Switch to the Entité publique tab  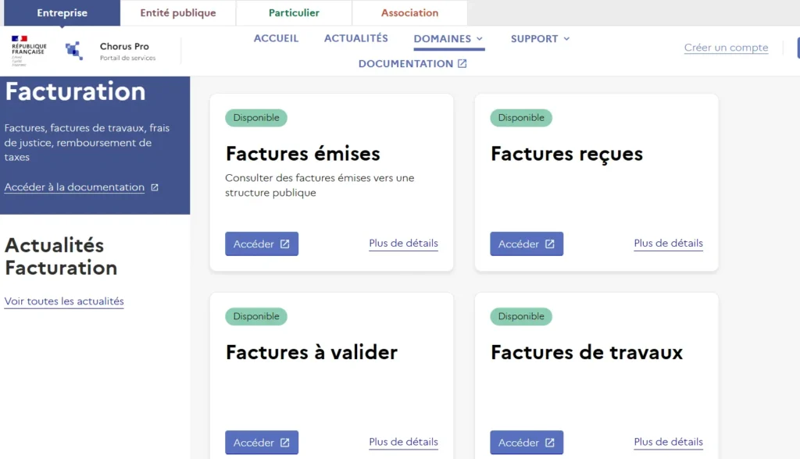click(x=177, y=12)
